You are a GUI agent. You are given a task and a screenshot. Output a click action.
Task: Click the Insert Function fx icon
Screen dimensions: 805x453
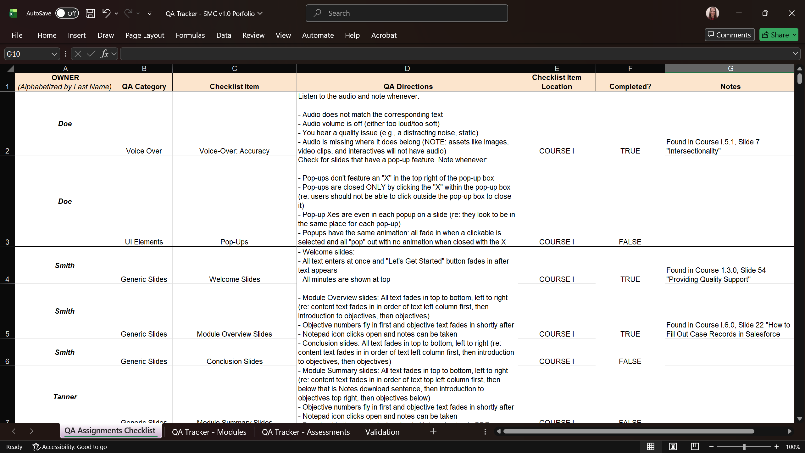pos(104,54)
